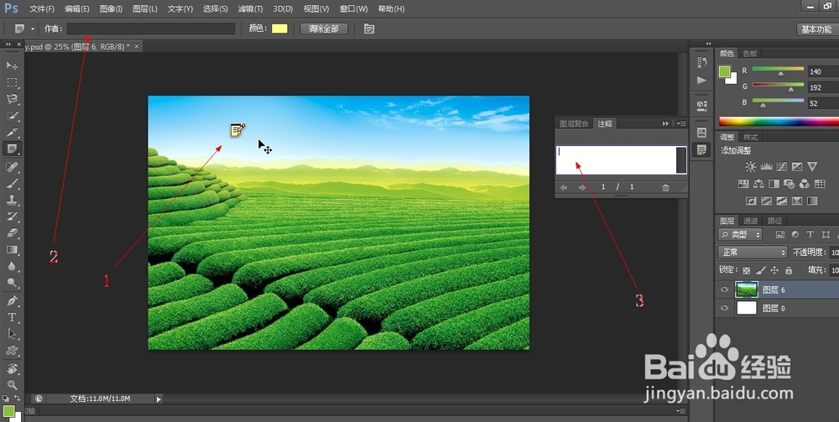Select the Pen tool
Viewport: 839px width, 422px height.
12,300
